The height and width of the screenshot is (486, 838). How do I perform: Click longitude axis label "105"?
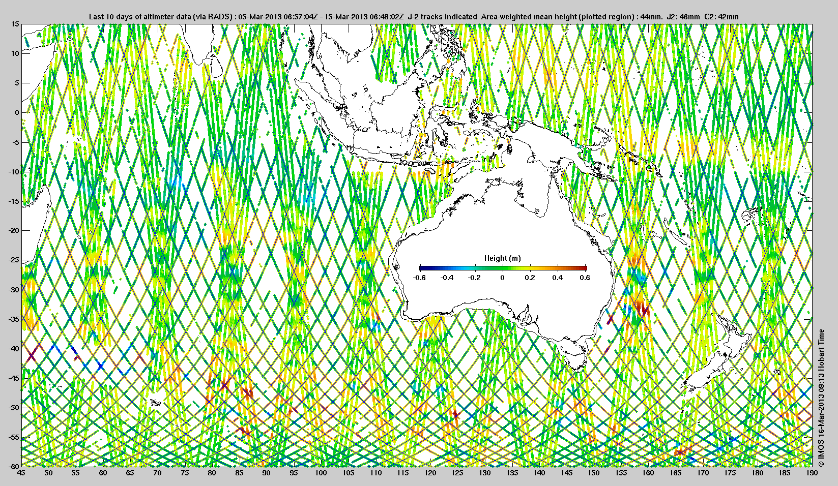[x=349, y=473]
